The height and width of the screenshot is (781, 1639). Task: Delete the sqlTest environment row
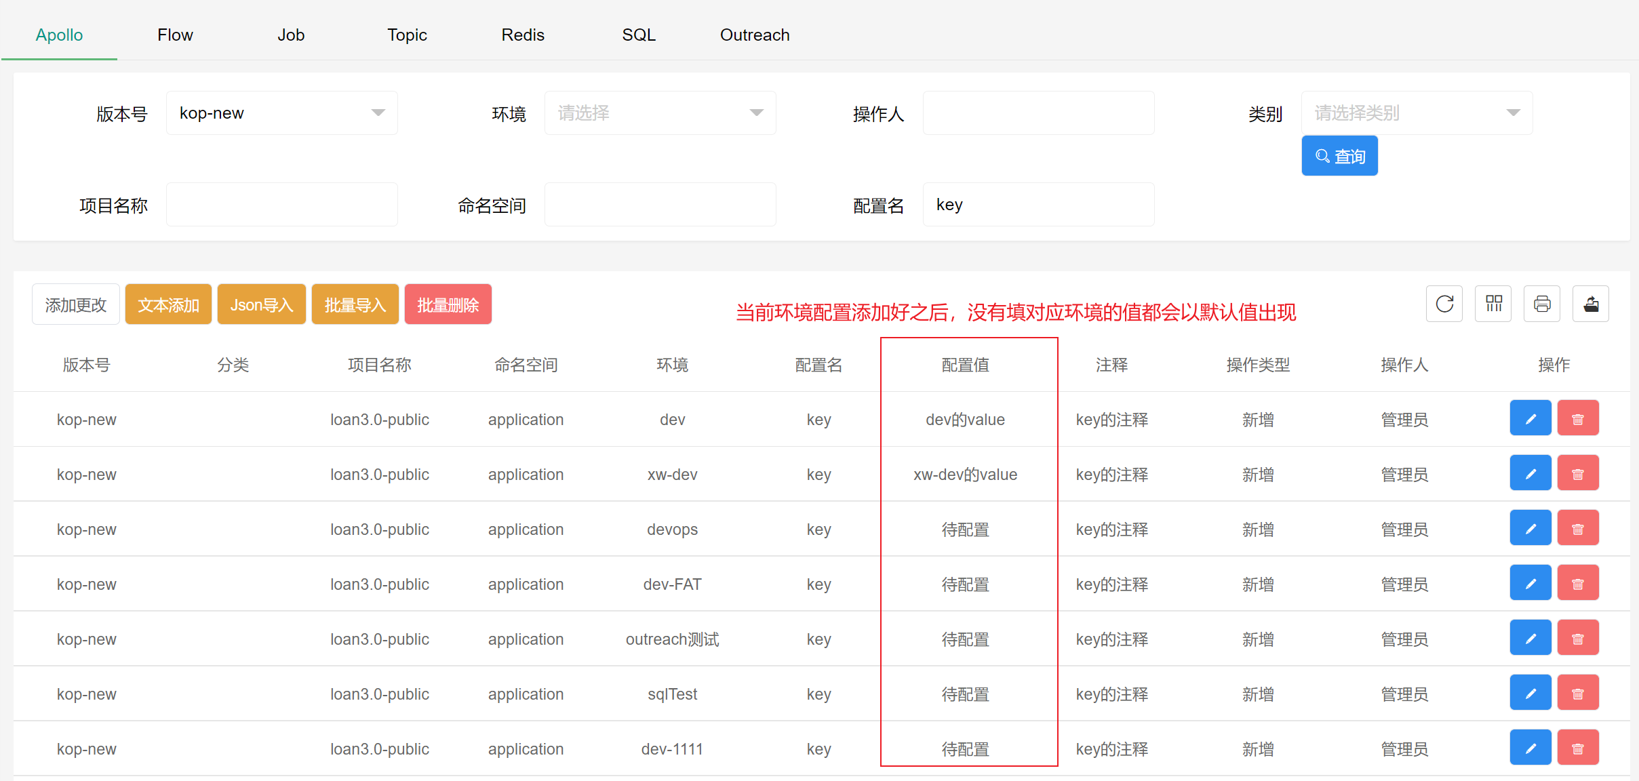(x=1578, y=693)
